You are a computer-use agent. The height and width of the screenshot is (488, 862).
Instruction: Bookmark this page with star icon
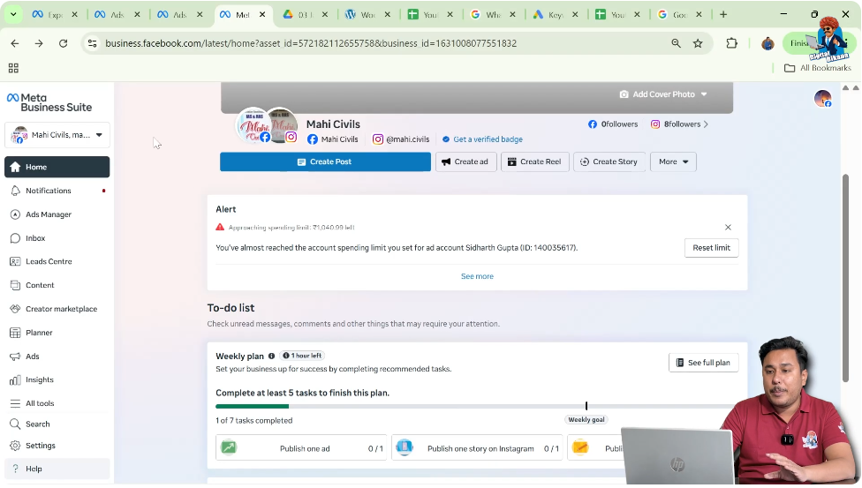(x=698, y=43)
